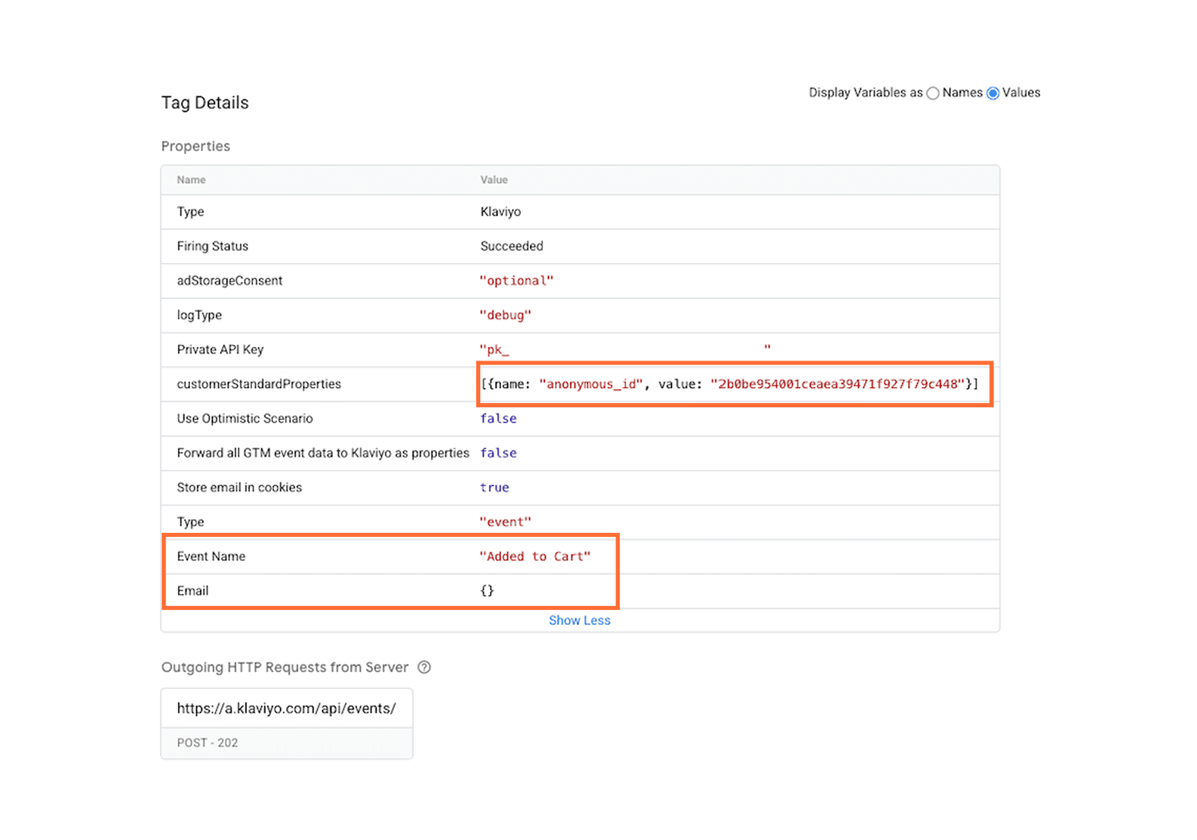The height and width of the screenshot is (840, 1197).
Task: Click the Value column header
Action: (494, 180)
